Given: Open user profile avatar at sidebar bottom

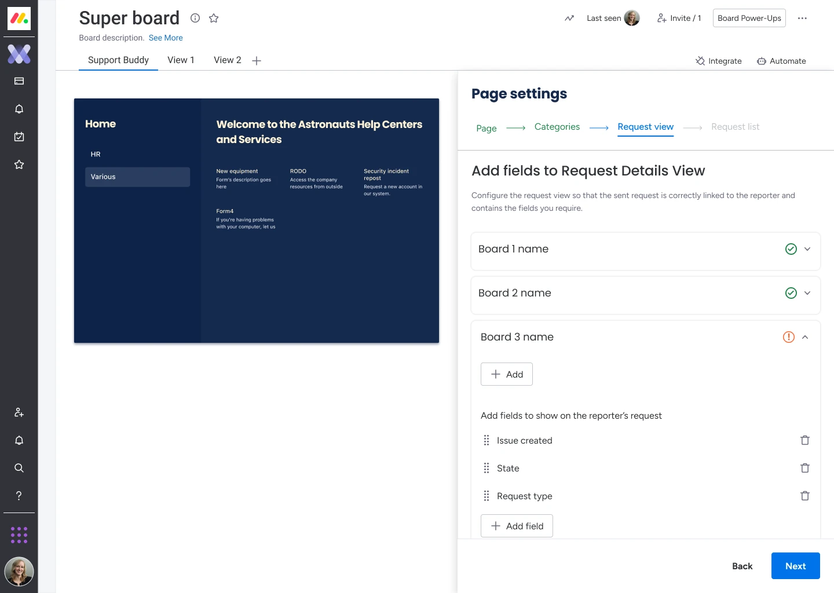Looking at the screenshot, I should pyautogui.click(x=19, y=572).
